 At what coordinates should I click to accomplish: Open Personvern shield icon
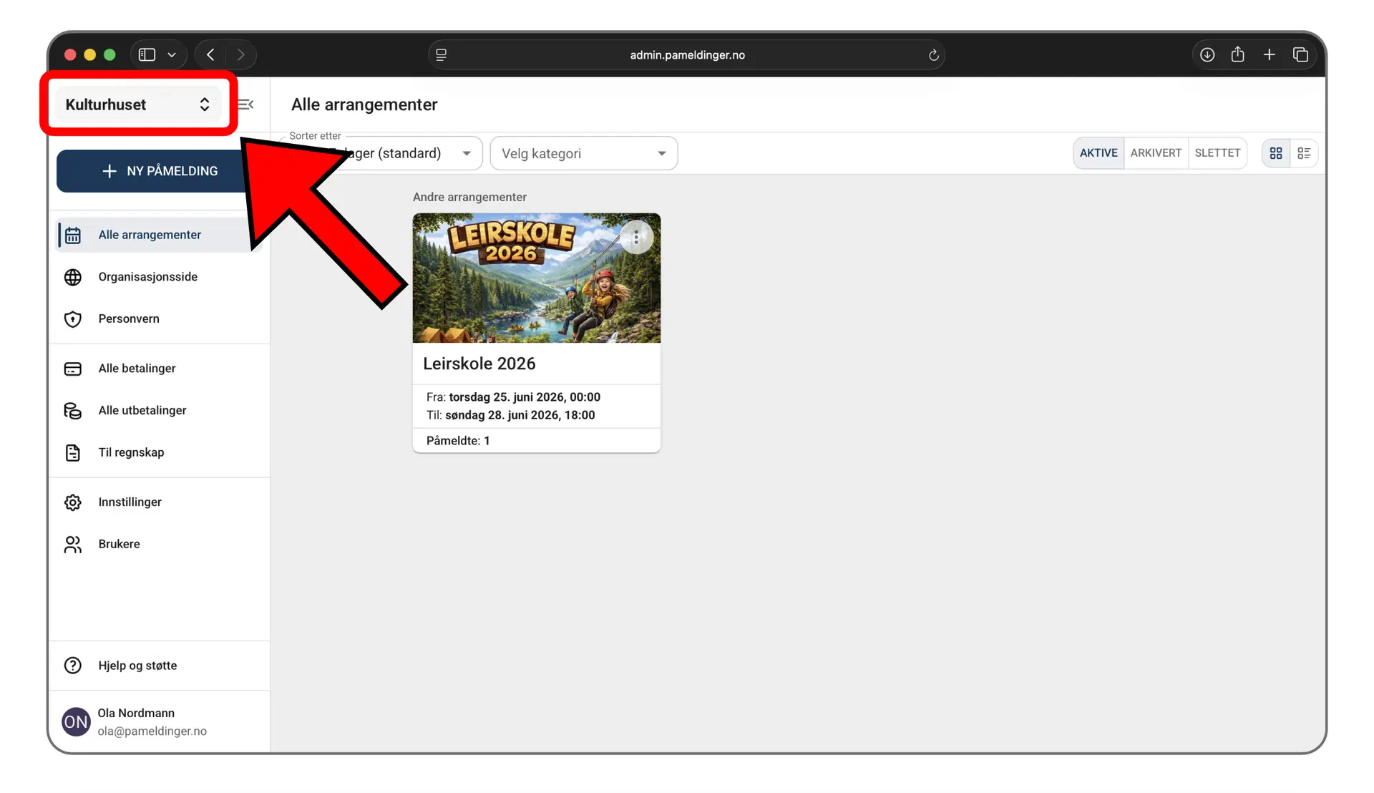pyautogui.click(x=73, y=319)
